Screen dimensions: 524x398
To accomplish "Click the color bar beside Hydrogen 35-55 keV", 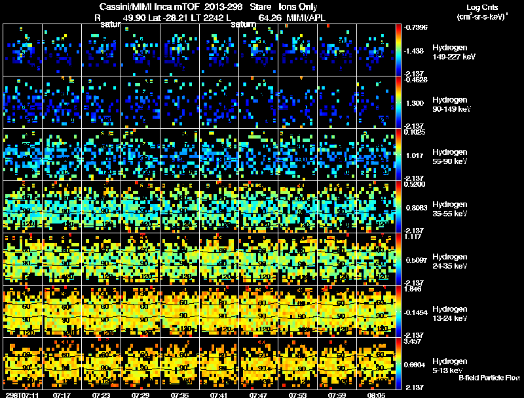I will coord(398,207).
